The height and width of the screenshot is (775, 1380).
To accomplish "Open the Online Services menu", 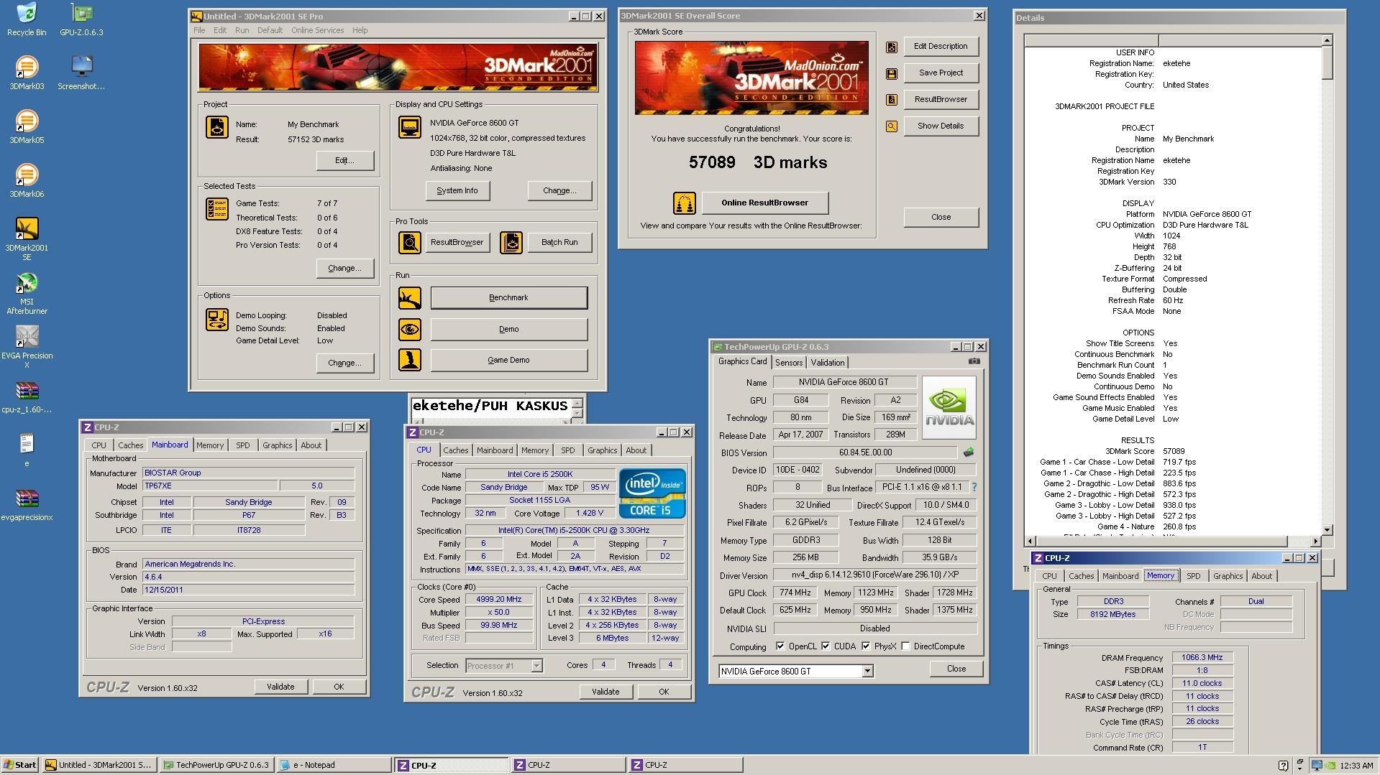I will [x=317, y=30].
